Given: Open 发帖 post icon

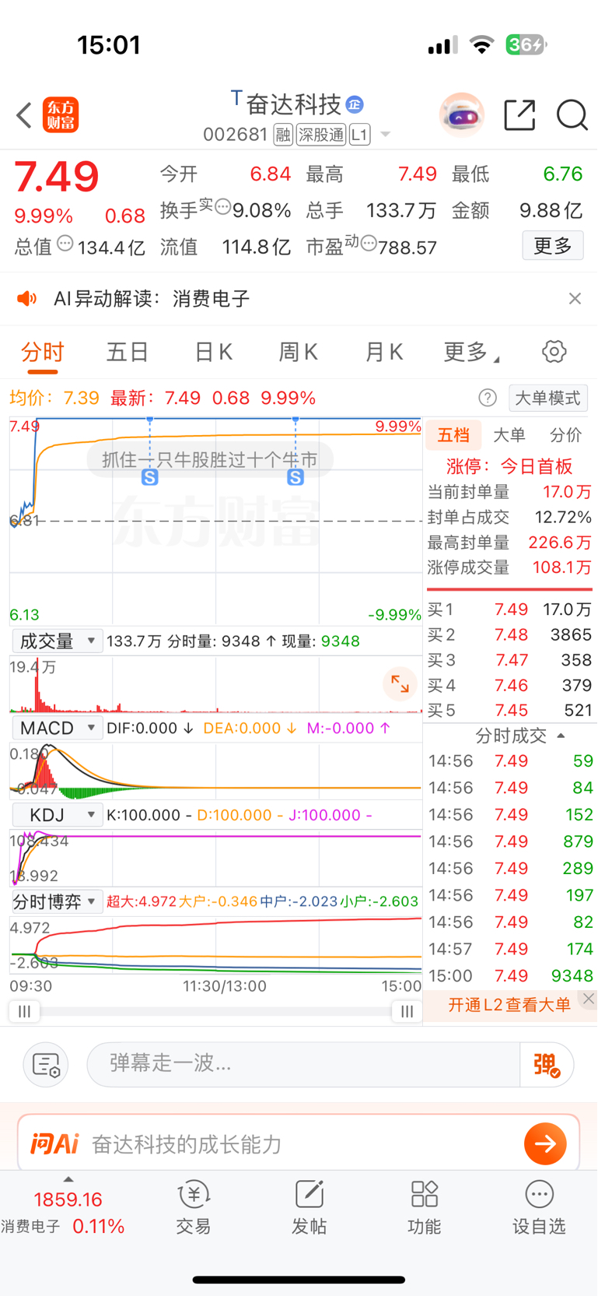Looking at the screenshot, I should (x=309, y=1208).
